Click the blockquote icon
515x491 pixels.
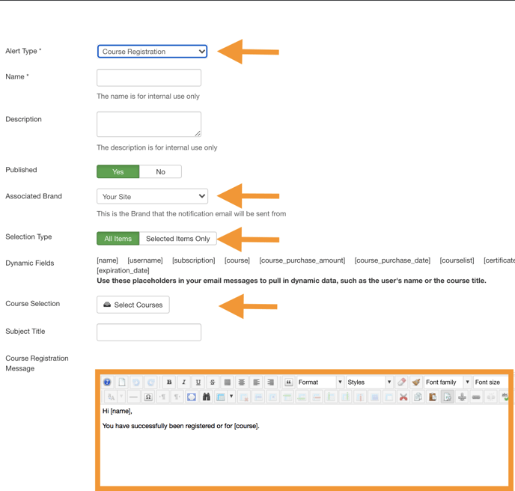(x=288, y=382)
